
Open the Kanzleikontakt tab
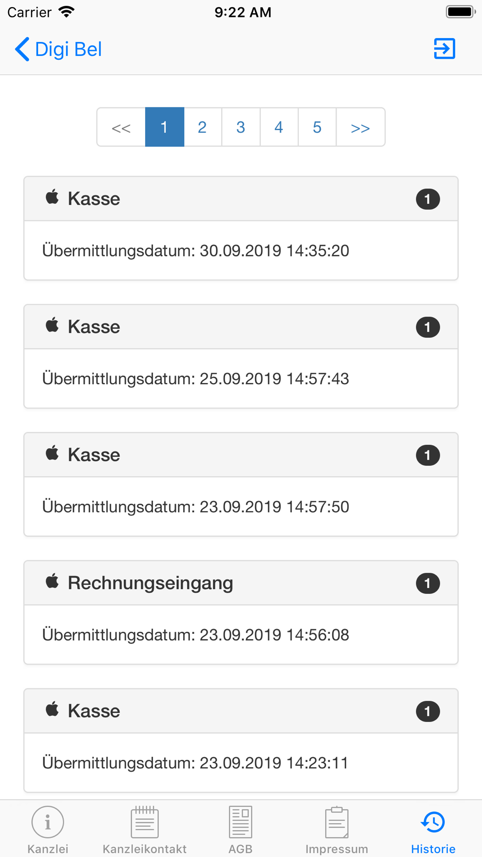[145, 830]
